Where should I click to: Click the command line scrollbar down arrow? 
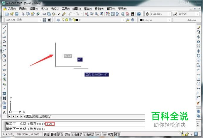(x=198, y=126)
